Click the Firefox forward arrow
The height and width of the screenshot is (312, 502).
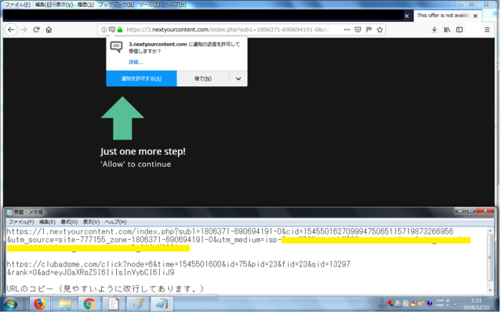tap(24, 30)
